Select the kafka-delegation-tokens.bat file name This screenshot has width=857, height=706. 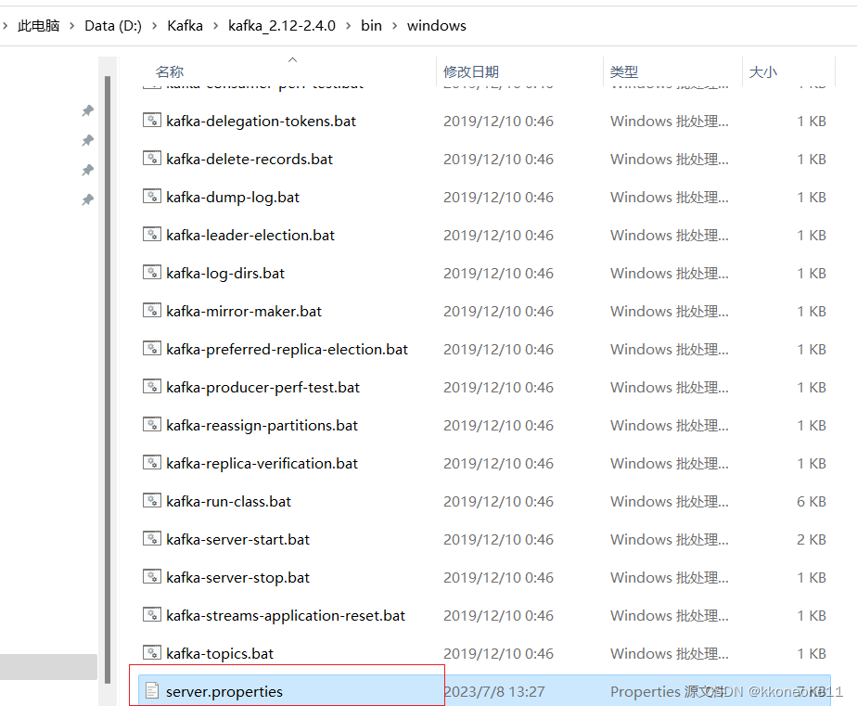tap(262, 121)
